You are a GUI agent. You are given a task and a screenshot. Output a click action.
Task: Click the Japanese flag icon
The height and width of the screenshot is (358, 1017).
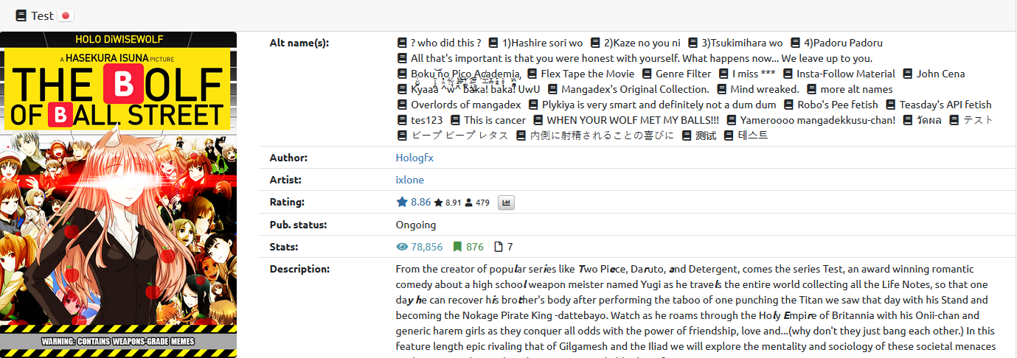(x=66, y=15)
